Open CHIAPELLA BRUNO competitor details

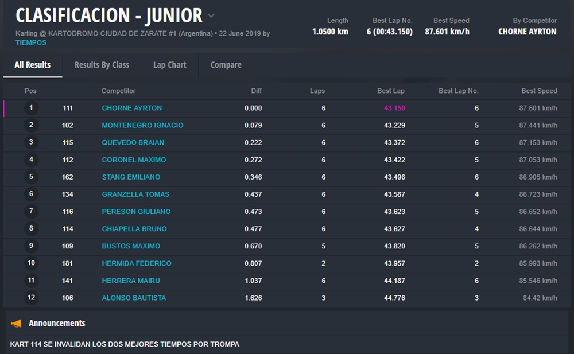pos(134,229)
